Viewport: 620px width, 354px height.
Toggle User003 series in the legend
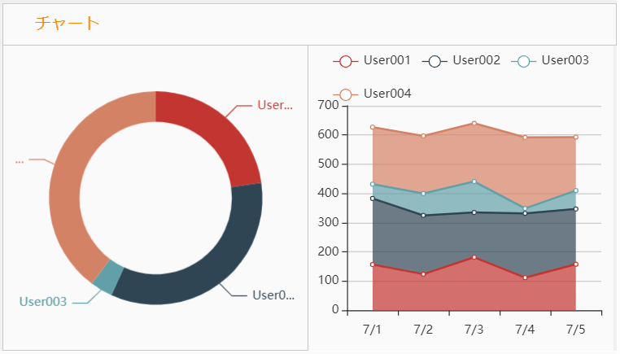(x=565, y=60)
